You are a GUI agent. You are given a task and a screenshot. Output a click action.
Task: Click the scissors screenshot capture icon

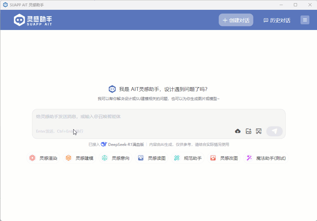[x=259, y=131]
